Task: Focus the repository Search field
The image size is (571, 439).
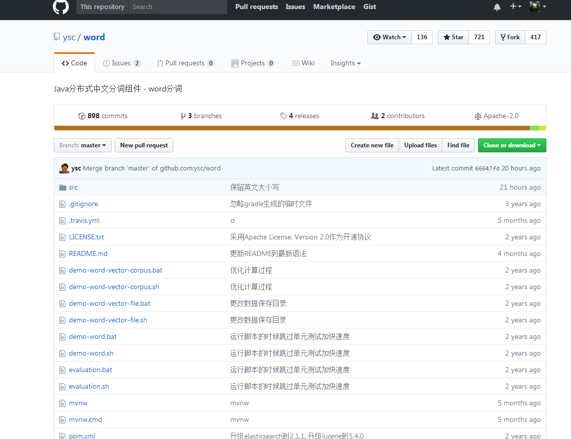Action: [178, 7]
